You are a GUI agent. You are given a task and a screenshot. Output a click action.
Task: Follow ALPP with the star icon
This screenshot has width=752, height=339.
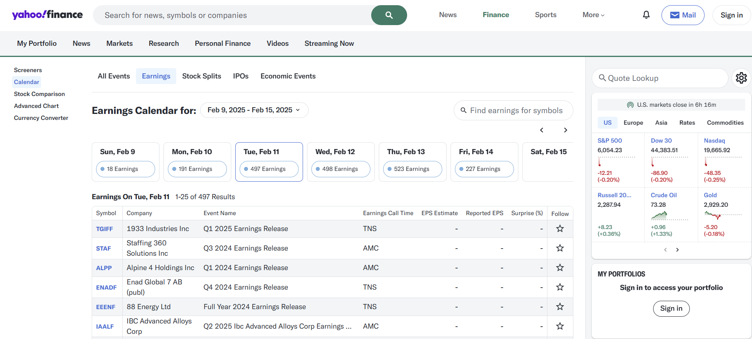pos(560,268)
